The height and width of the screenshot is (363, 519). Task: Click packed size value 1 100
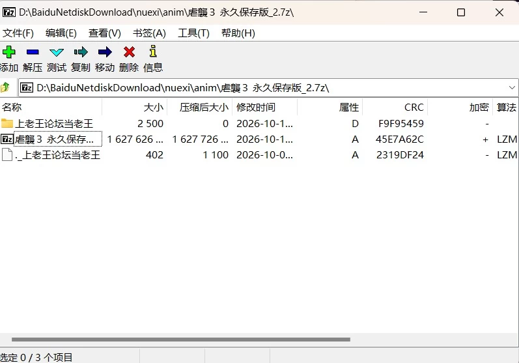(x=216, y=154)
